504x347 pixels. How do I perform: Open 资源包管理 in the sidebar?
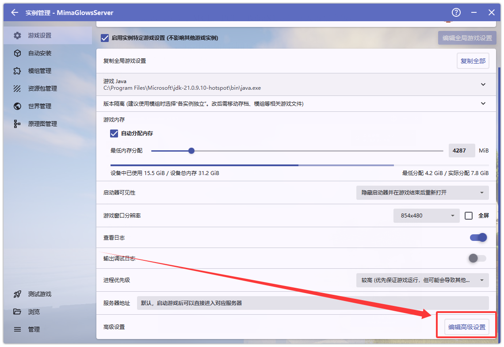[42, 88]
